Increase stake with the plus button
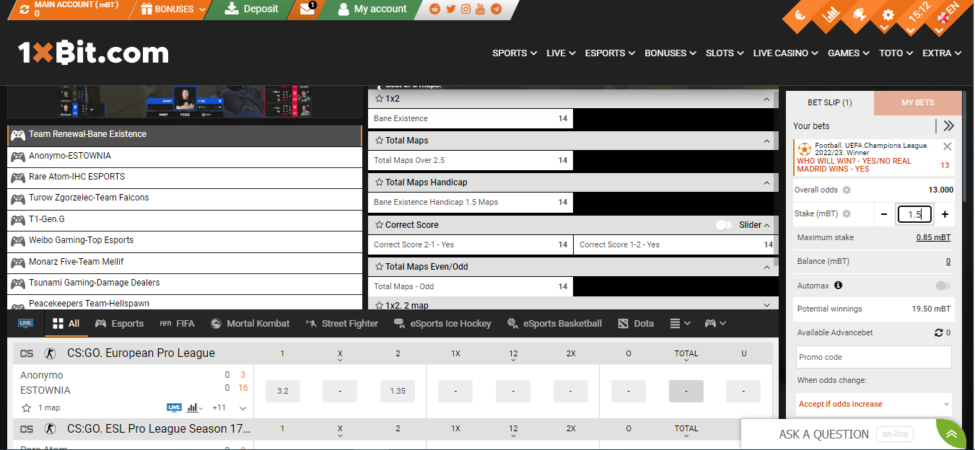Screen dimensions: 975x450 [x=945, y=214]
